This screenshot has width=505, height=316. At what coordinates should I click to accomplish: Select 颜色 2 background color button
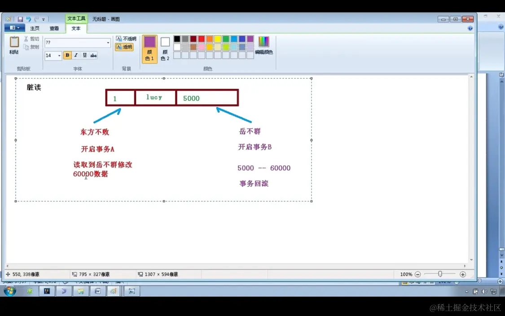[x=165, y=49]
